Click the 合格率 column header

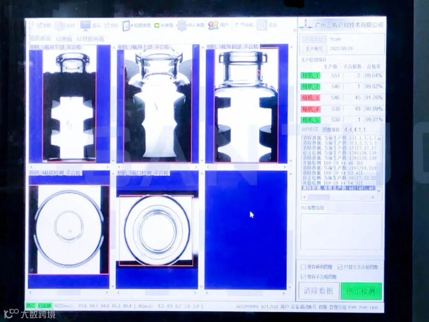point(373,66)
